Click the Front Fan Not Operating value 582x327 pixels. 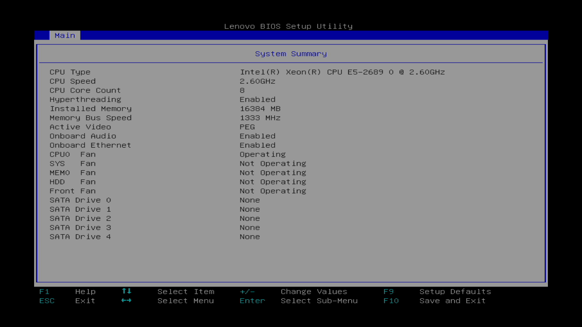pos(273,191)
